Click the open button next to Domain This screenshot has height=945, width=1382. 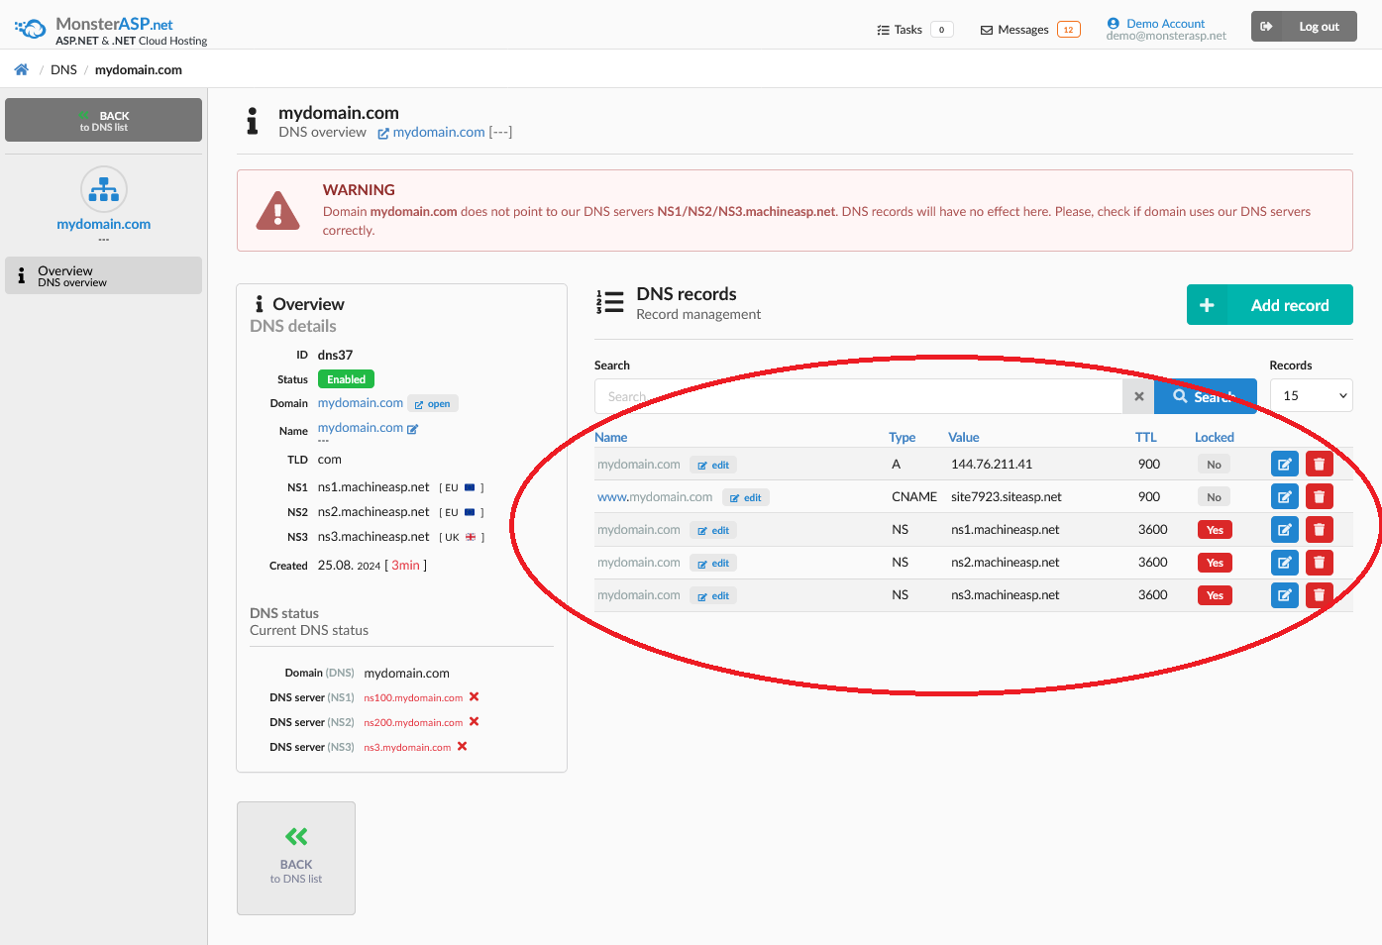point(433,404)
